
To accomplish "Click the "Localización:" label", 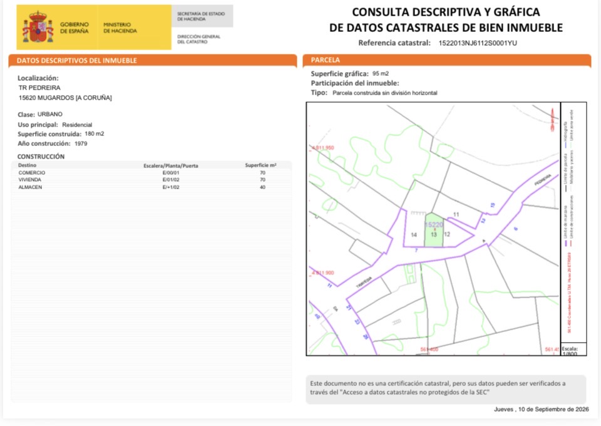I will tap(38, 78).
